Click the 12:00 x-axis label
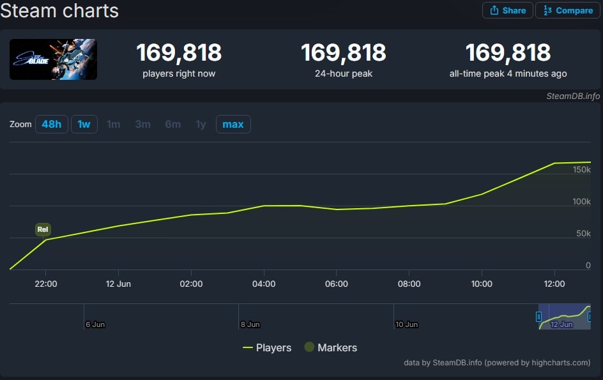 click(554, 284)
